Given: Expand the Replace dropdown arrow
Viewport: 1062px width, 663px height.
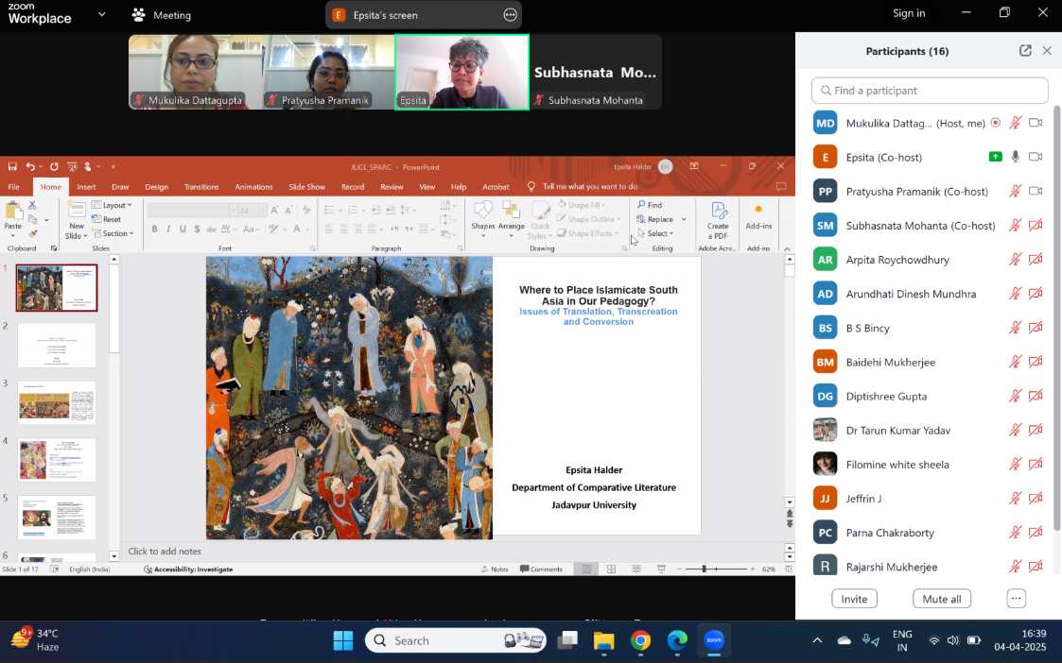Looking at the screenshot, I should tap(684, 219).
